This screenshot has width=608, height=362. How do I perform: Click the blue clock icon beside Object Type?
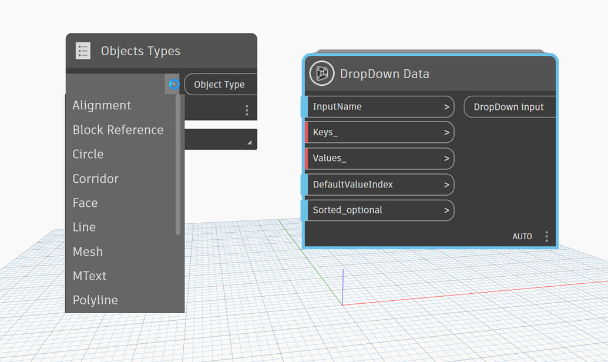tap(173, 84)
